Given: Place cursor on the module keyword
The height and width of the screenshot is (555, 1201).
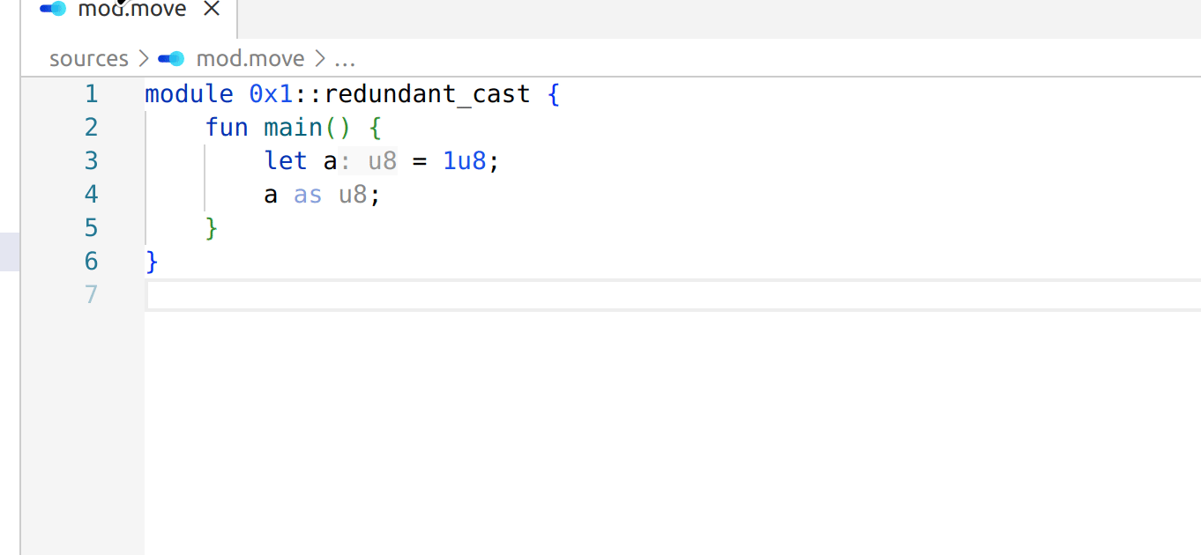Looking at the screenshot, I should click(x=189, y=93).
